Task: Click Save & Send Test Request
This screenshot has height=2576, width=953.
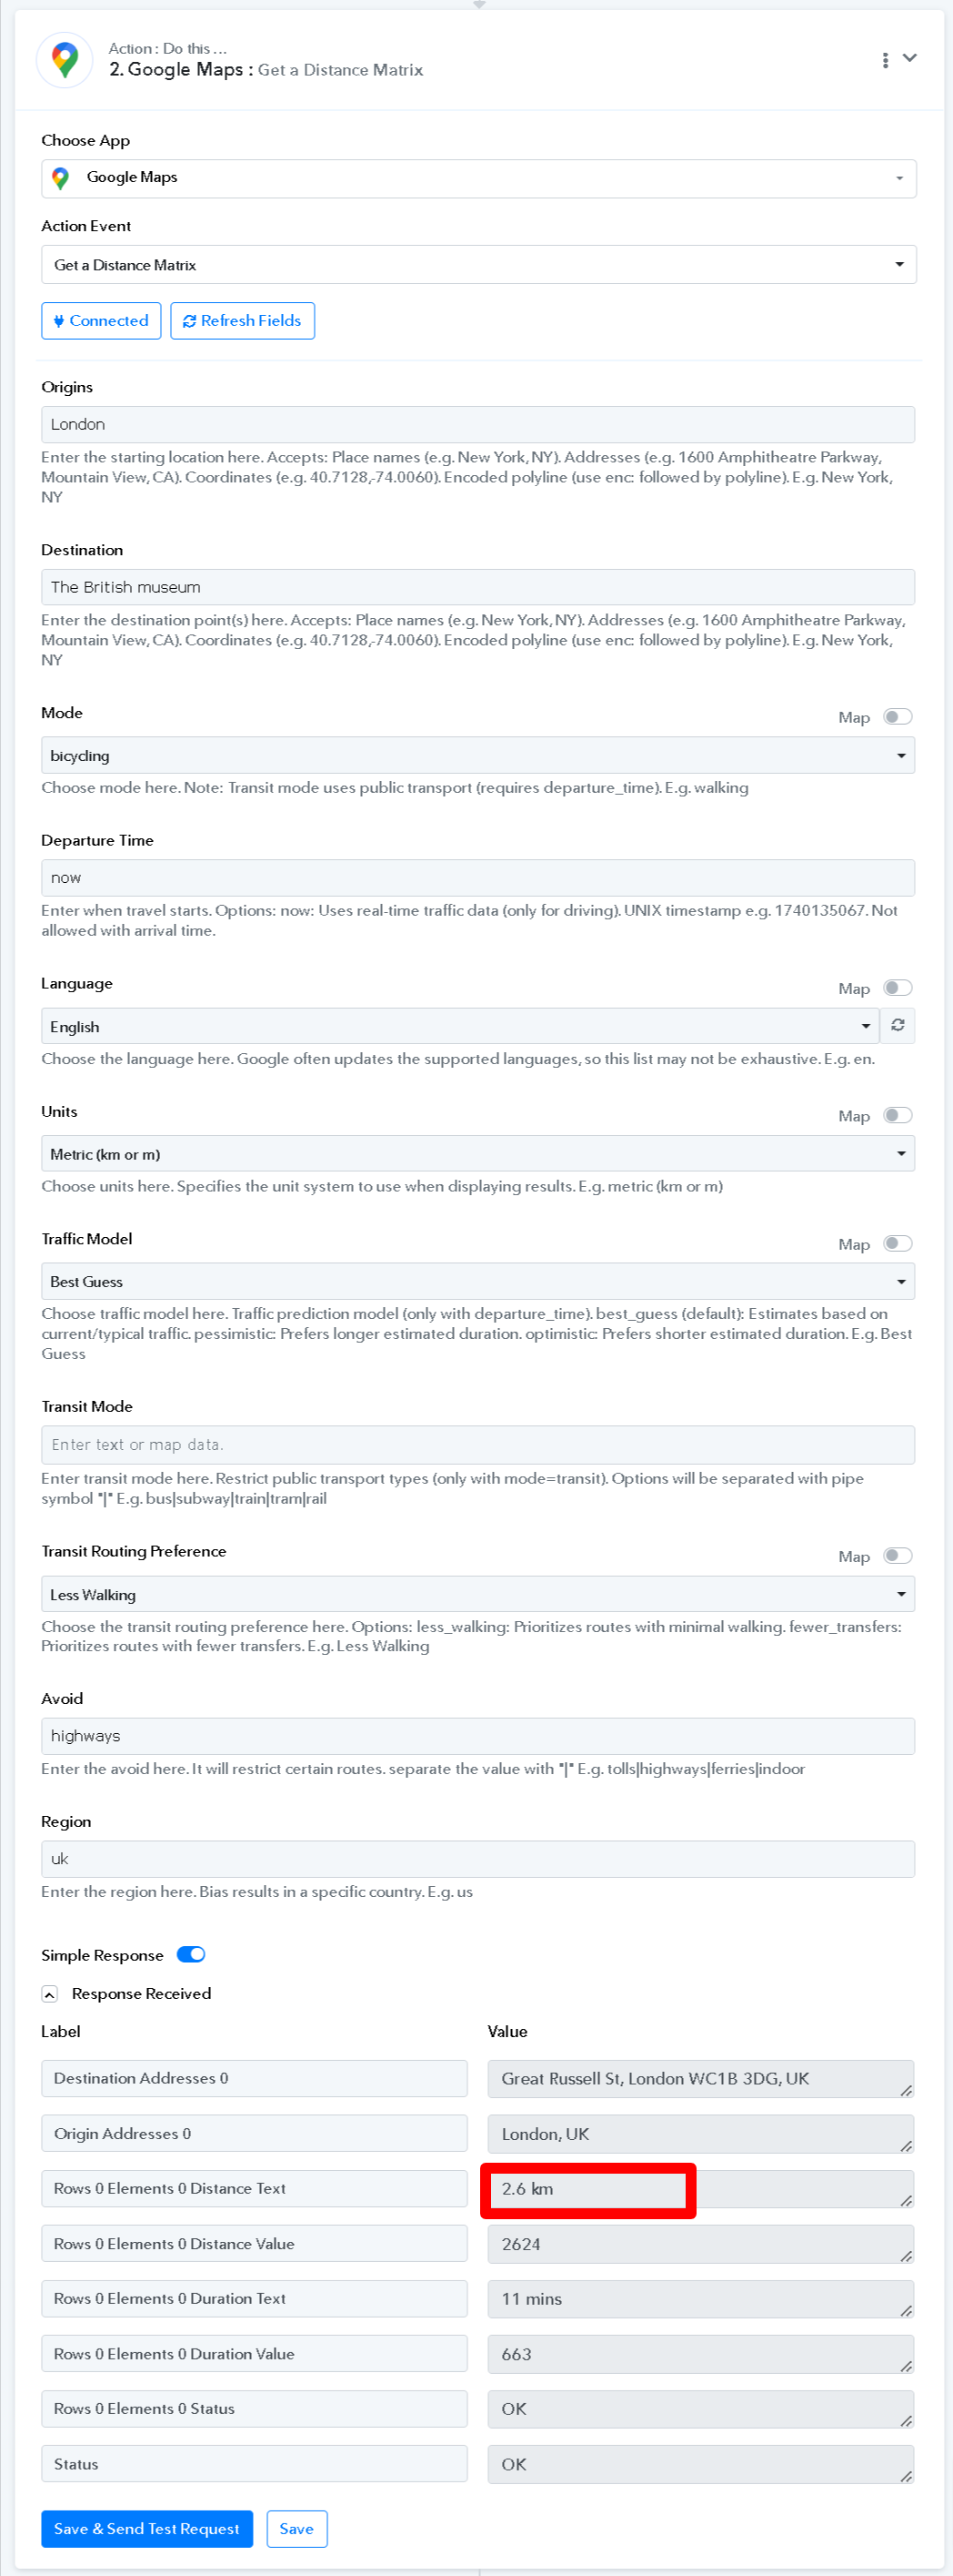Action: point(146,2529)
